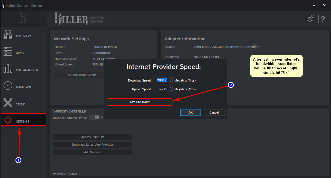Click the Test Bandwidth button
This screenshot has width=331, height=178.
140,102
